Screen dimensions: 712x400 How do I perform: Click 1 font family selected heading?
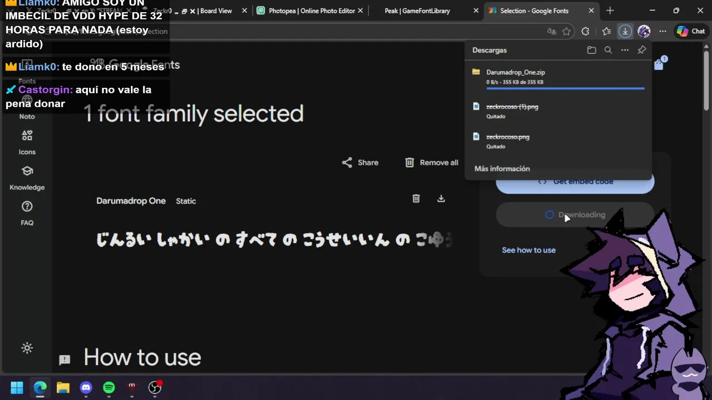point(194,114)
